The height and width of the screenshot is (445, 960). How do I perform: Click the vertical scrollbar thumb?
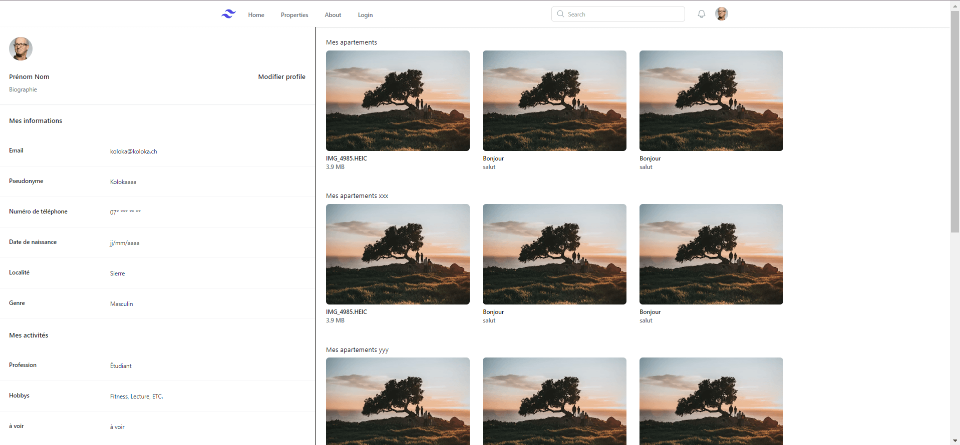tap(954, 120)
